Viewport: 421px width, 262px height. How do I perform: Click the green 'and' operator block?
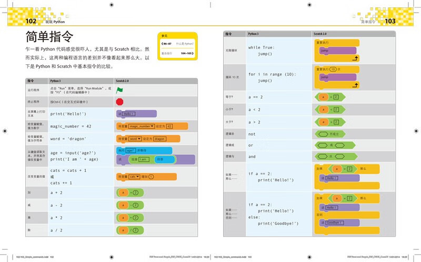coord(336,156)
